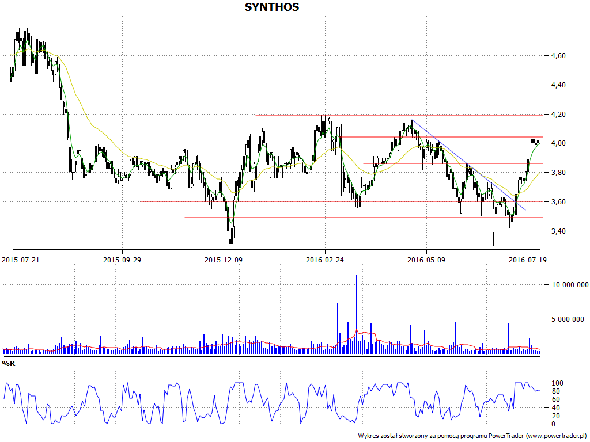The height and width of the screenshot is (442, 590).
Task: Click the 0 value on %R axis
Action: pyautogui.click(x=554, y=424)
